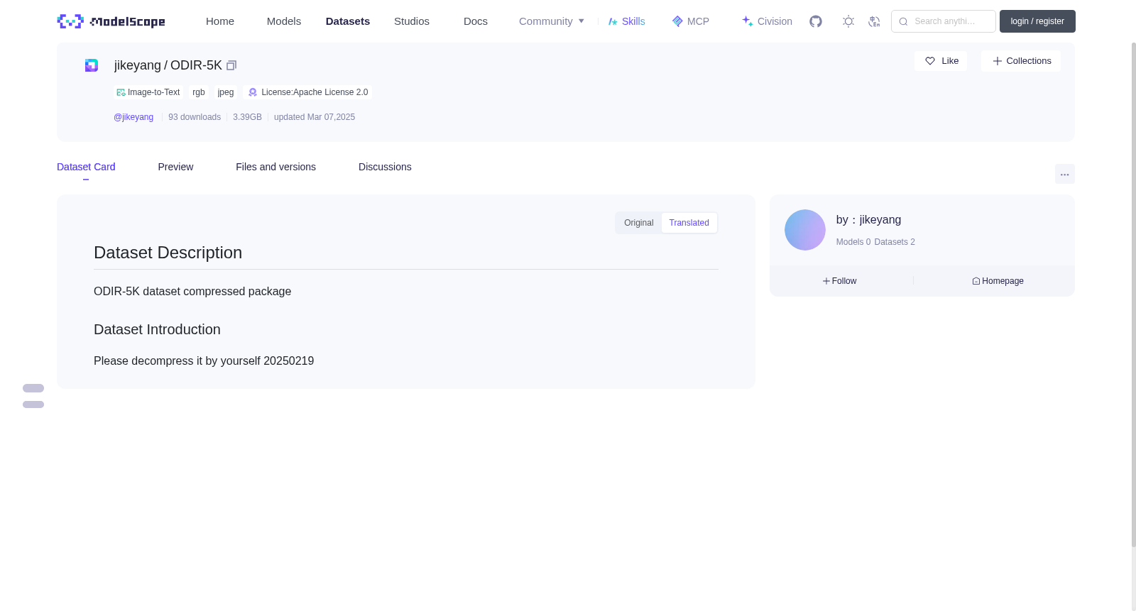Show the Original description text
The height and width of the screenshot is (611, 1136).
(x=639, y=223)
